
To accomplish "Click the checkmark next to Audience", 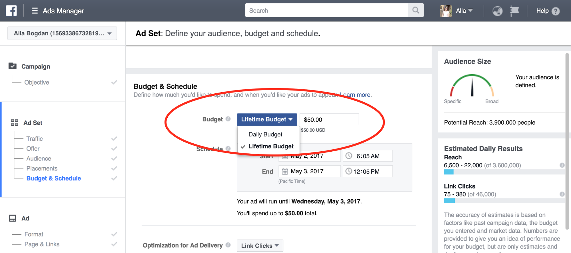I will point(114,158).
